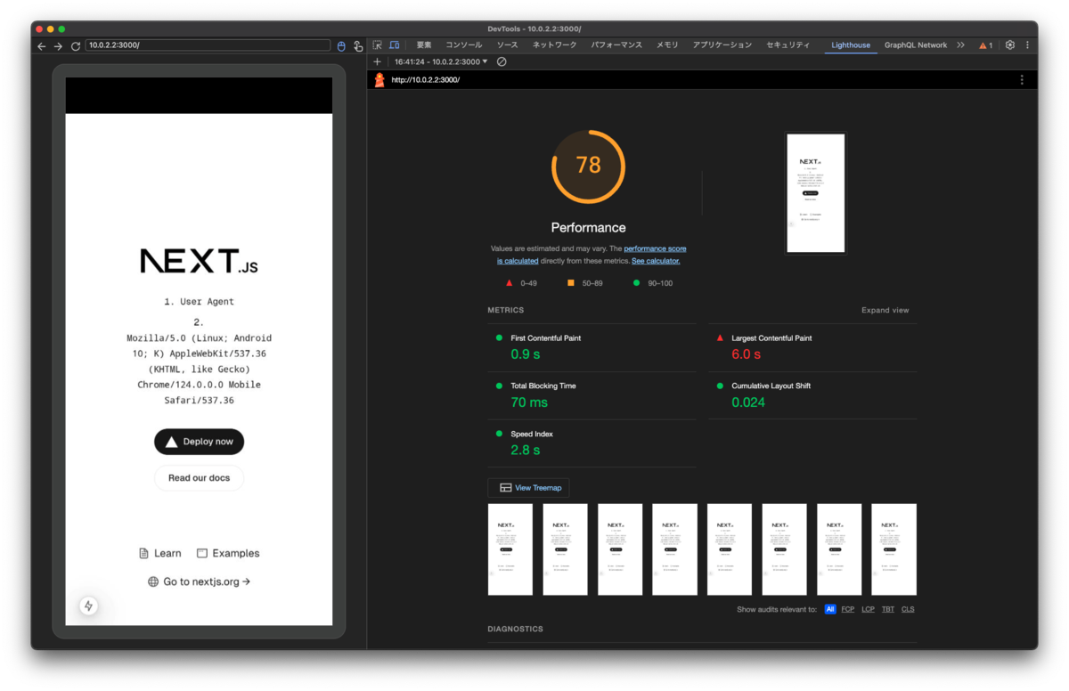The width and height of the screenshot is (1069, 691).
Task: Reload the page with the refresh icon
Action: tap(76, 46)
